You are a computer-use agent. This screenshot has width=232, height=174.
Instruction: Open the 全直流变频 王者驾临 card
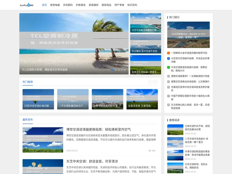pyautogui.click(x=142, y=99)
